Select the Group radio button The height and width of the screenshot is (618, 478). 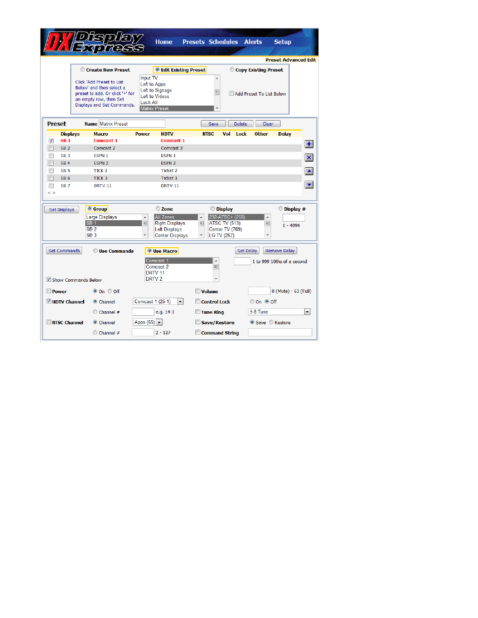pos(89,209)
